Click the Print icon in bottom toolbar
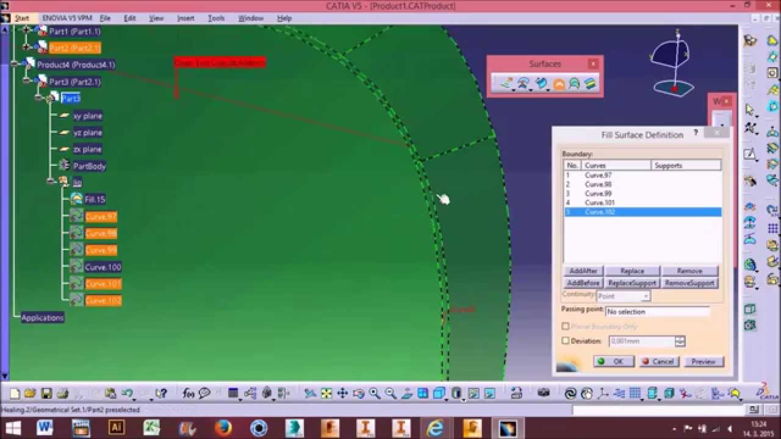 62,393
